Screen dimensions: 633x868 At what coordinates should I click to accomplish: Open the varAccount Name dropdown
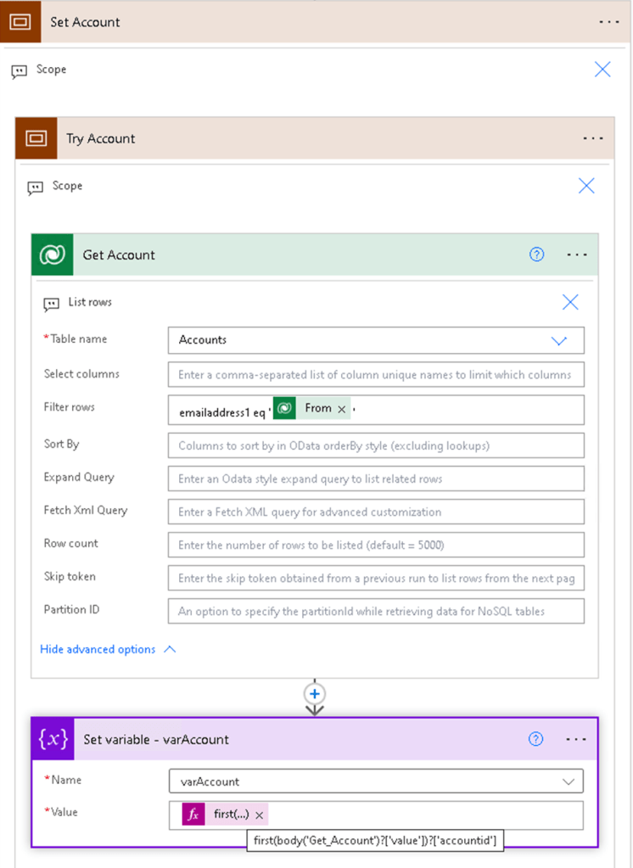[568, 781]
